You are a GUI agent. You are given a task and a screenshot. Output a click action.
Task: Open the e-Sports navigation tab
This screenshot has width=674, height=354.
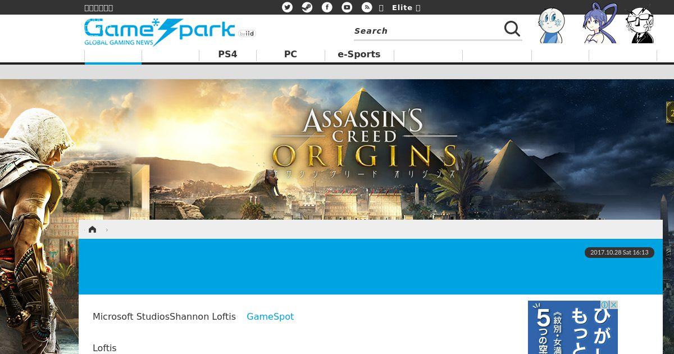359,55
